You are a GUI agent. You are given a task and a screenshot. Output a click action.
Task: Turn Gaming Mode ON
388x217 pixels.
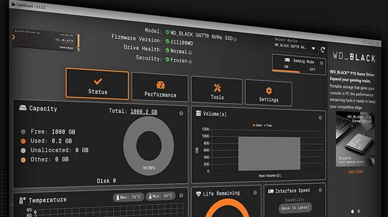[x=286, y=67]
